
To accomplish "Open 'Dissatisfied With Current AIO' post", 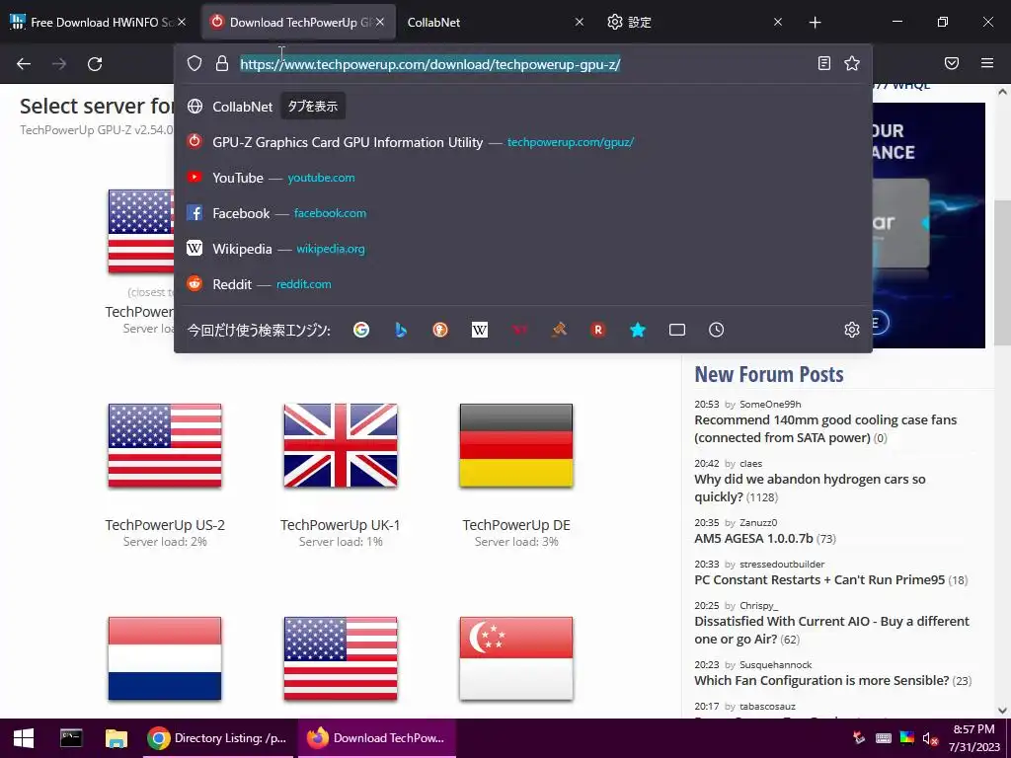I will [x=831, y=630].
